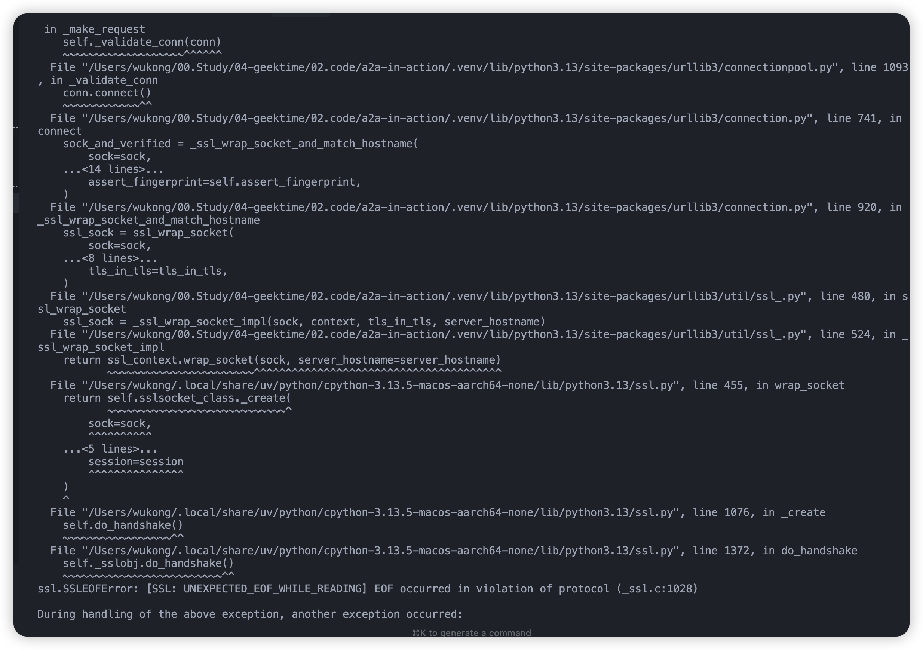The image size is (923, 650).
Task: Click the 'self.do_handshake()' code line
Action: (123, 525)
